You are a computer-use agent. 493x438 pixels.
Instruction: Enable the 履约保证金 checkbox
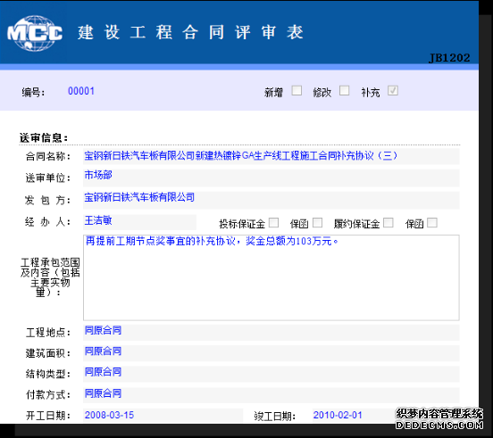coord(389,223)
